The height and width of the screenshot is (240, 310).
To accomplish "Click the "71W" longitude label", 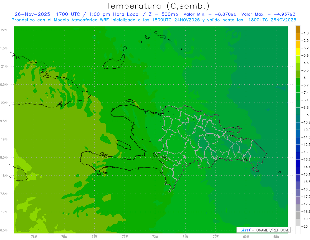I will coord(185,236).
